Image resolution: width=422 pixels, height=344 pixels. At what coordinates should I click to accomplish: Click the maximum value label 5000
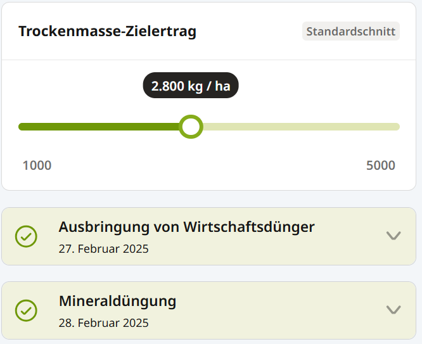[x=380, y=166]
